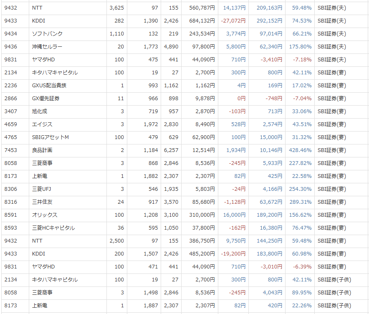Select the return rate 89.95%
This screenshot has height=314, width=369.
coord(302,293)
